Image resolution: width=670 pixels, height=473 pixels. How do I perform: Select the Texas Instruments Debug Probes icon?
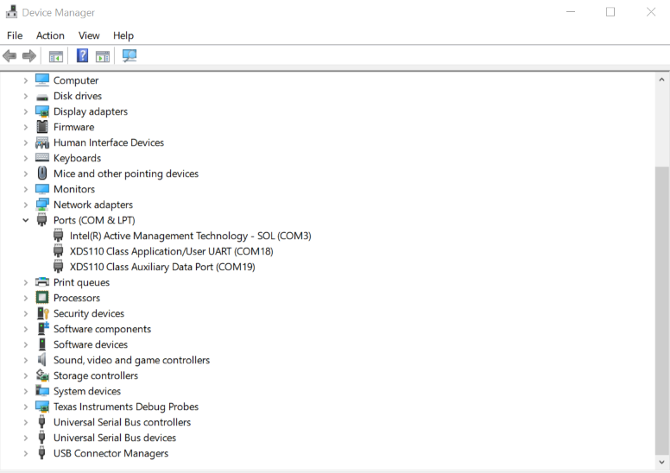(x=42, y=407)
